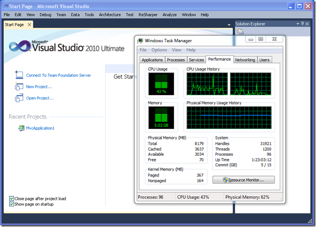Click the Windows Task Manager title icon
Viewport: 316px width, 227px height.
[140, 41]
